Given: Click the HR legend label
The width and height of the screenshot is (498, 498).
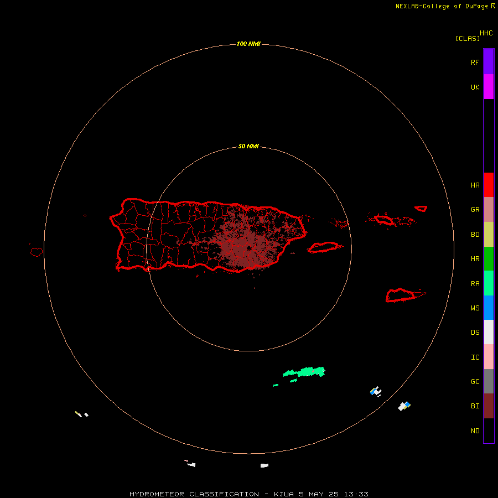Looking at the screenshot, I should tap(475, 259).
